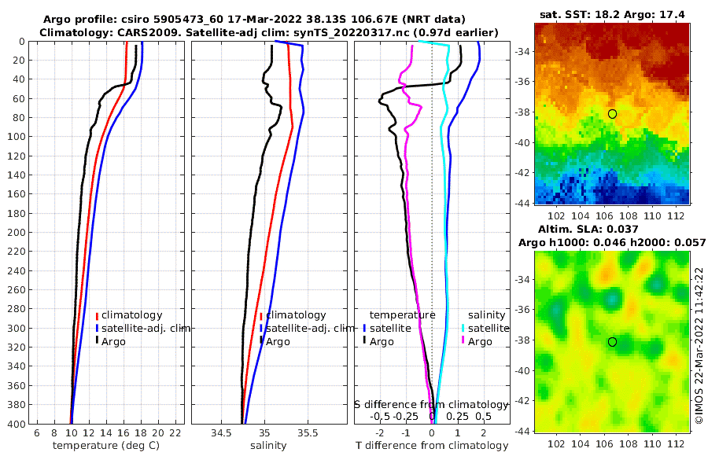708x456 pixels.
Task: Click red climatology legend marker in temperature panel
Action: point(97,315)
